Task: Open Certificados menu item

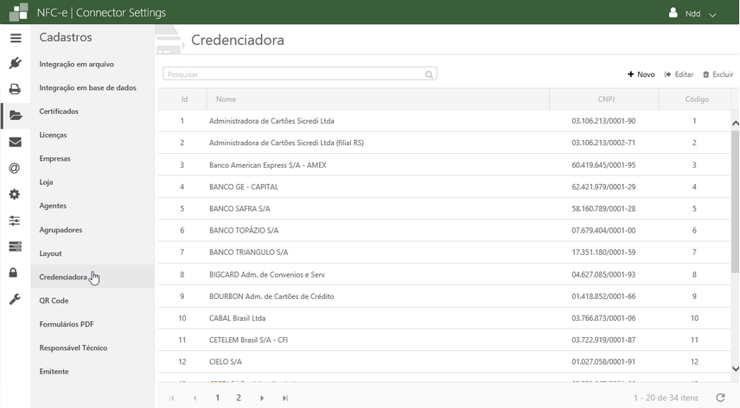Action: tap(59, 112)
